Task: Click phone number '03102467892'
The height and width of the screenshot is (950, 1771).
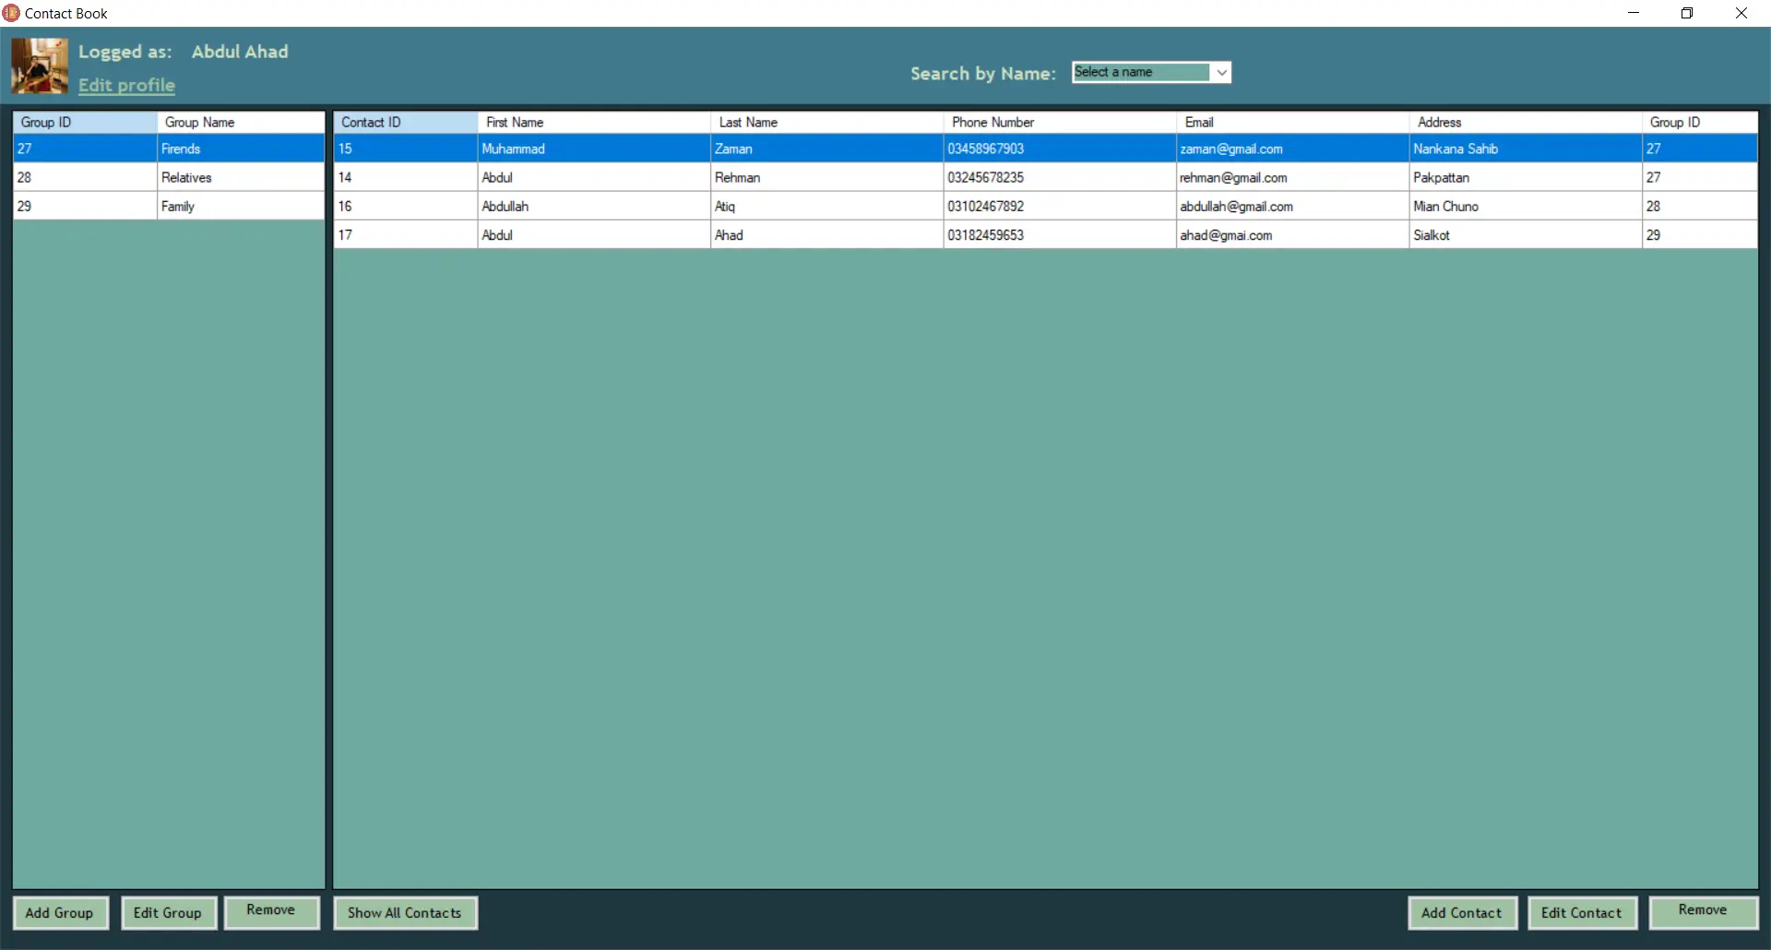Action: pos(1060,207)
